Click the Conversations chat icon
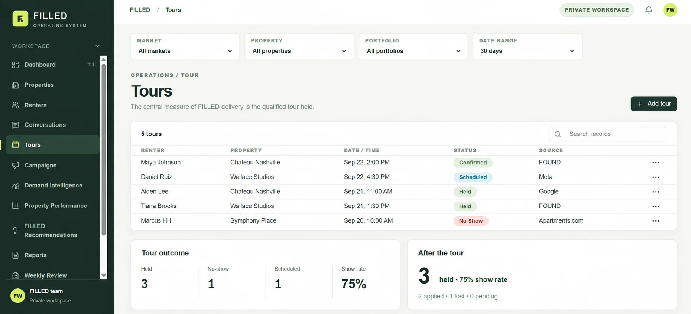The width and height of the screenshot is (691, 314). (15, 125)
